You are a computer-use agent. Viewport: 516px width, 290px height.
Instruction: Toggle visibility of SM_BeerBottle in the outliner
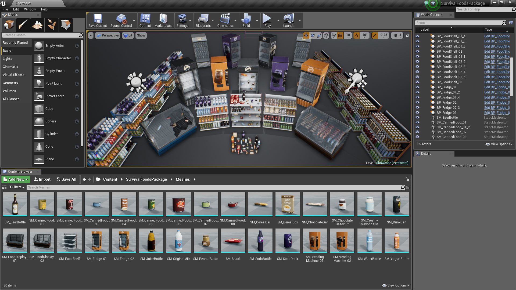coord(417,117)
